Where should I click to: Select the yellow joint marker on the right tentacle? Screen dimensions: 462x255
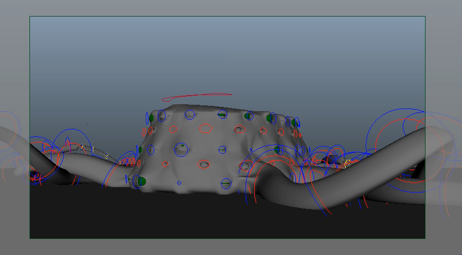347,162
